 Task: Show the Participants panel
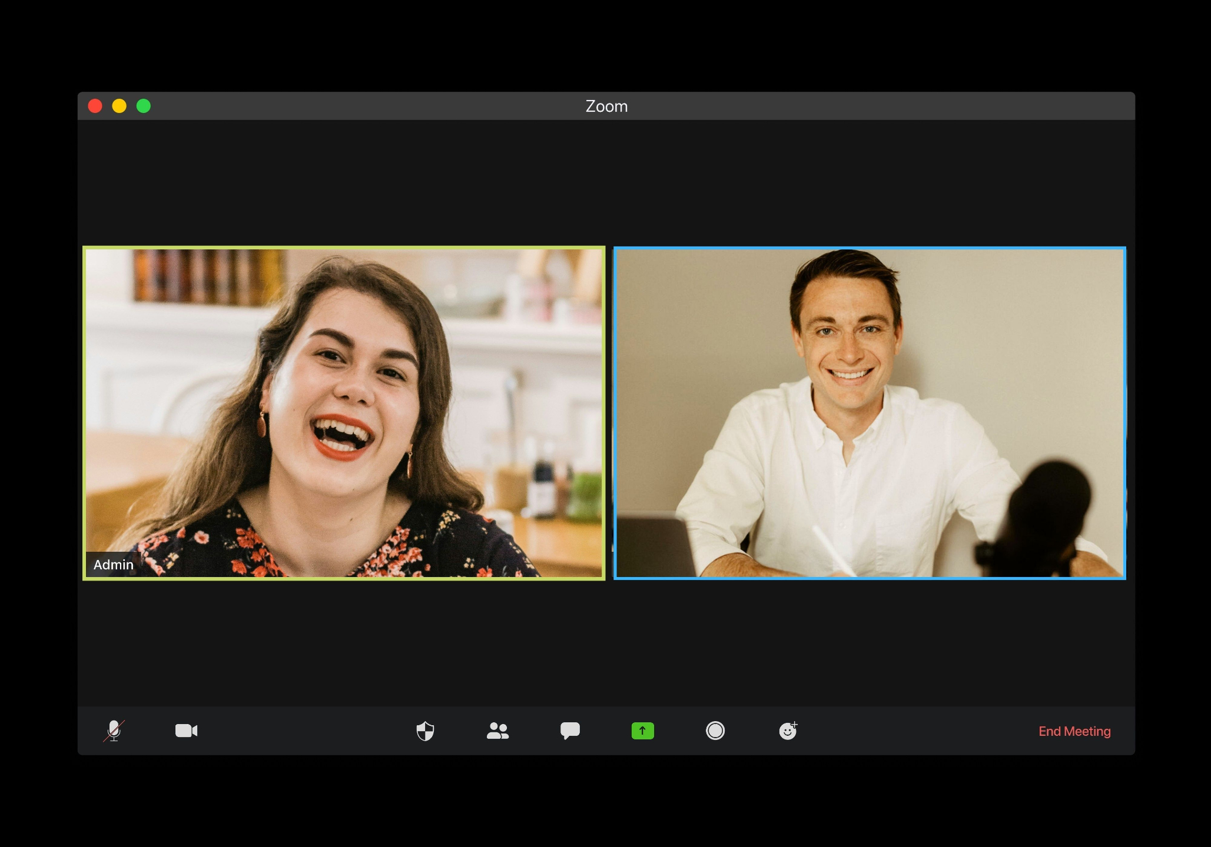(497, 731)
